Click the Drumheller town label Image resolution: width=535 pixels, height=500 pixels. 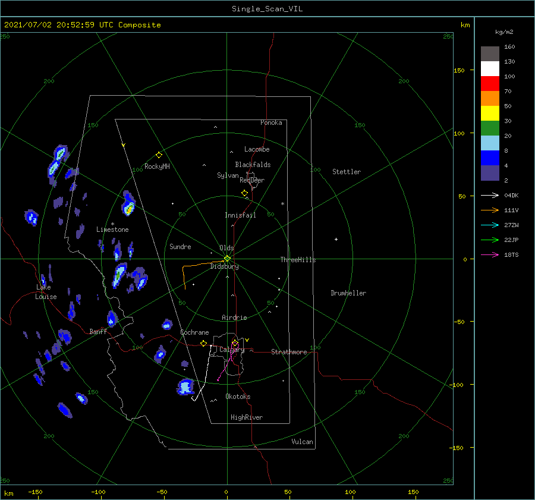348,293
